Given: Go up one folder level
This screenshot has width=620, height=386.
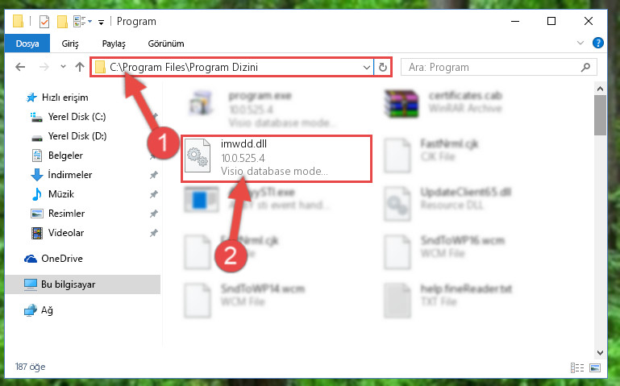Looking at the screenshot, I should tap(80, 67).
